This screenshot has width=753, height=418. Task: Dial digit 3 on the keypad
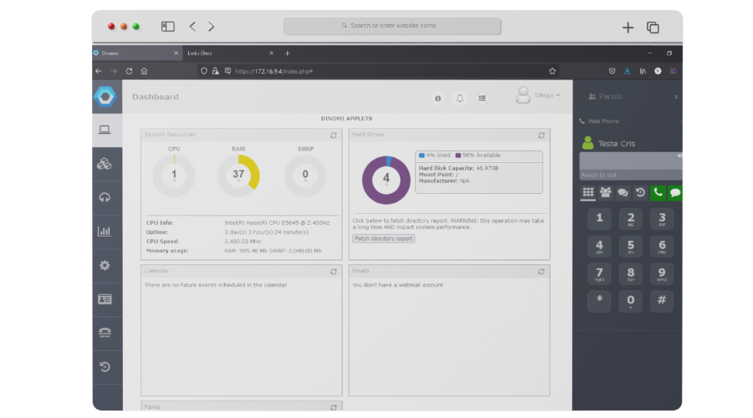662,218
